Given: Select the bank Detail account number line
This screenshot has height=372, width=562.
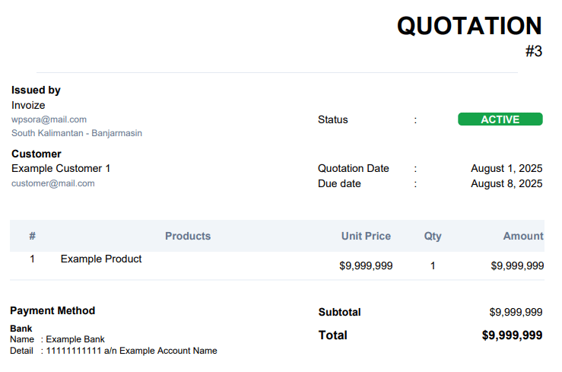Looking at the screenshot, I should click(x=113, y=351).
